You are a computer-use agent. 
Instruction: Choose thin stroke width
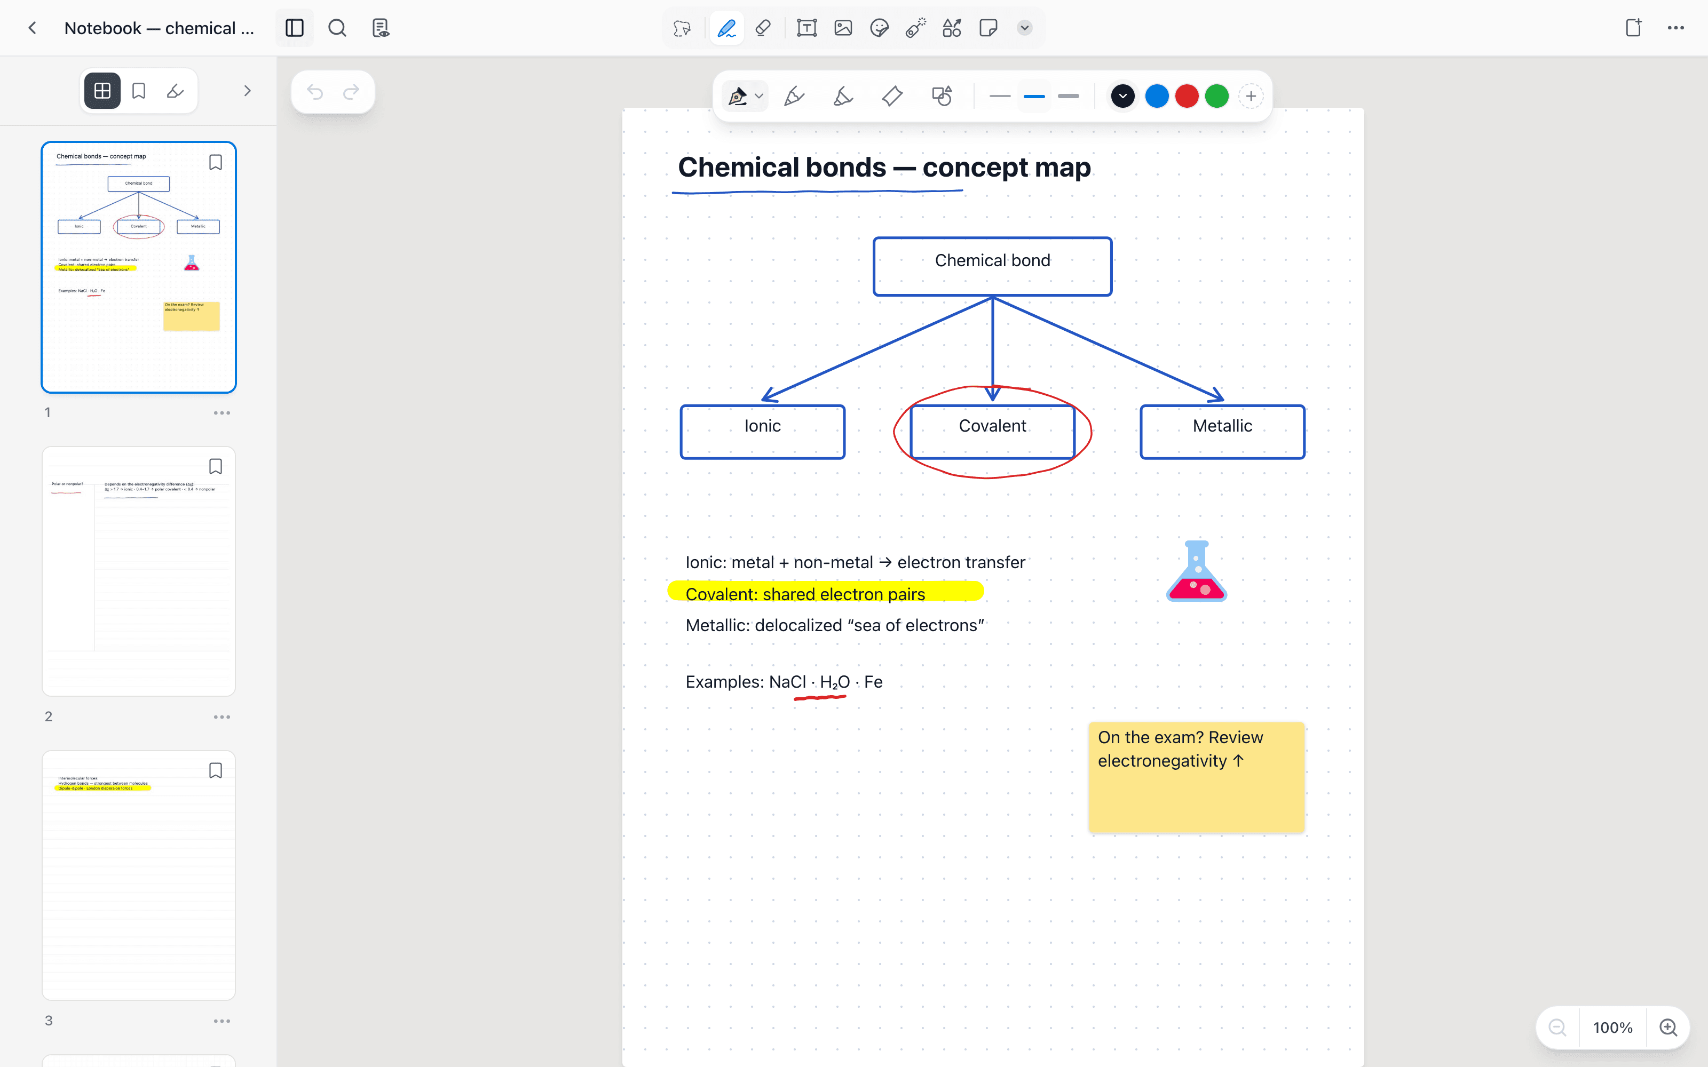tap(1000, 96)
